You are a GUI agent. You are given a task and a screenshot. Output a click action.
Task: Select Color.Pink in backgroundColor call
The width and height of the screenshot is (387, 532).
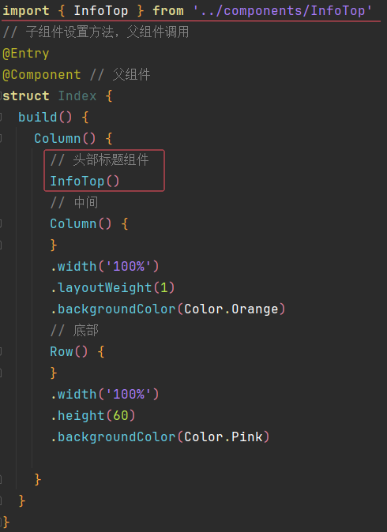[x=224, y=437]
